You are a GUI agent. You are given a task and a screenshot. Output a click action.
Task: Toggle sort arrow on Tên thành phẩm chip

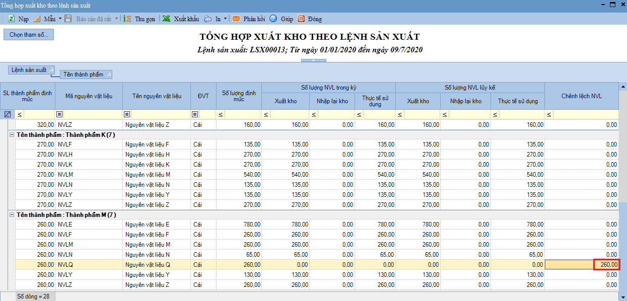(108, 74)
